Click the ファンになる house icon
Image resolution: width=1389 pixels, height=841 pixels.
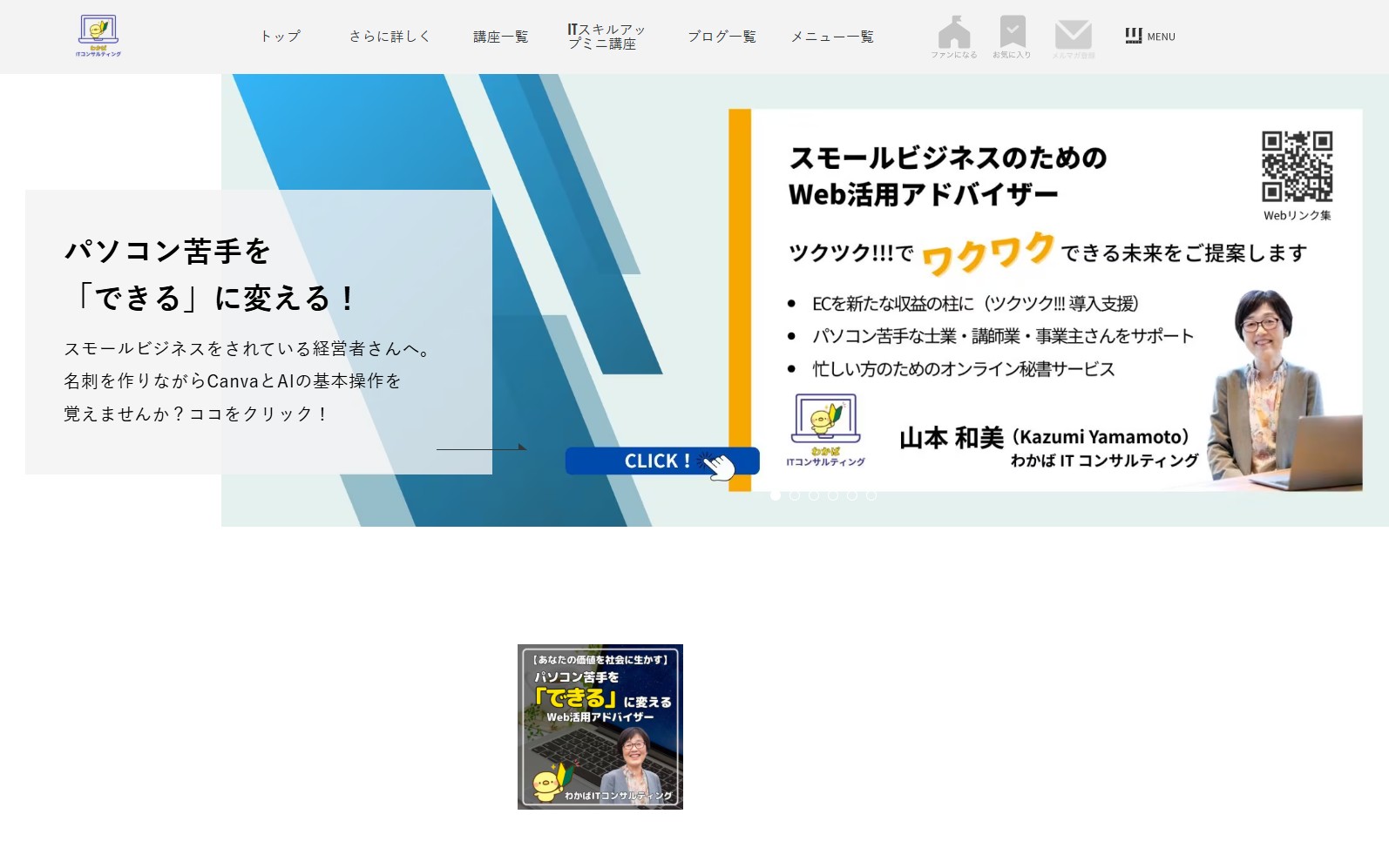tap(953, 35)
